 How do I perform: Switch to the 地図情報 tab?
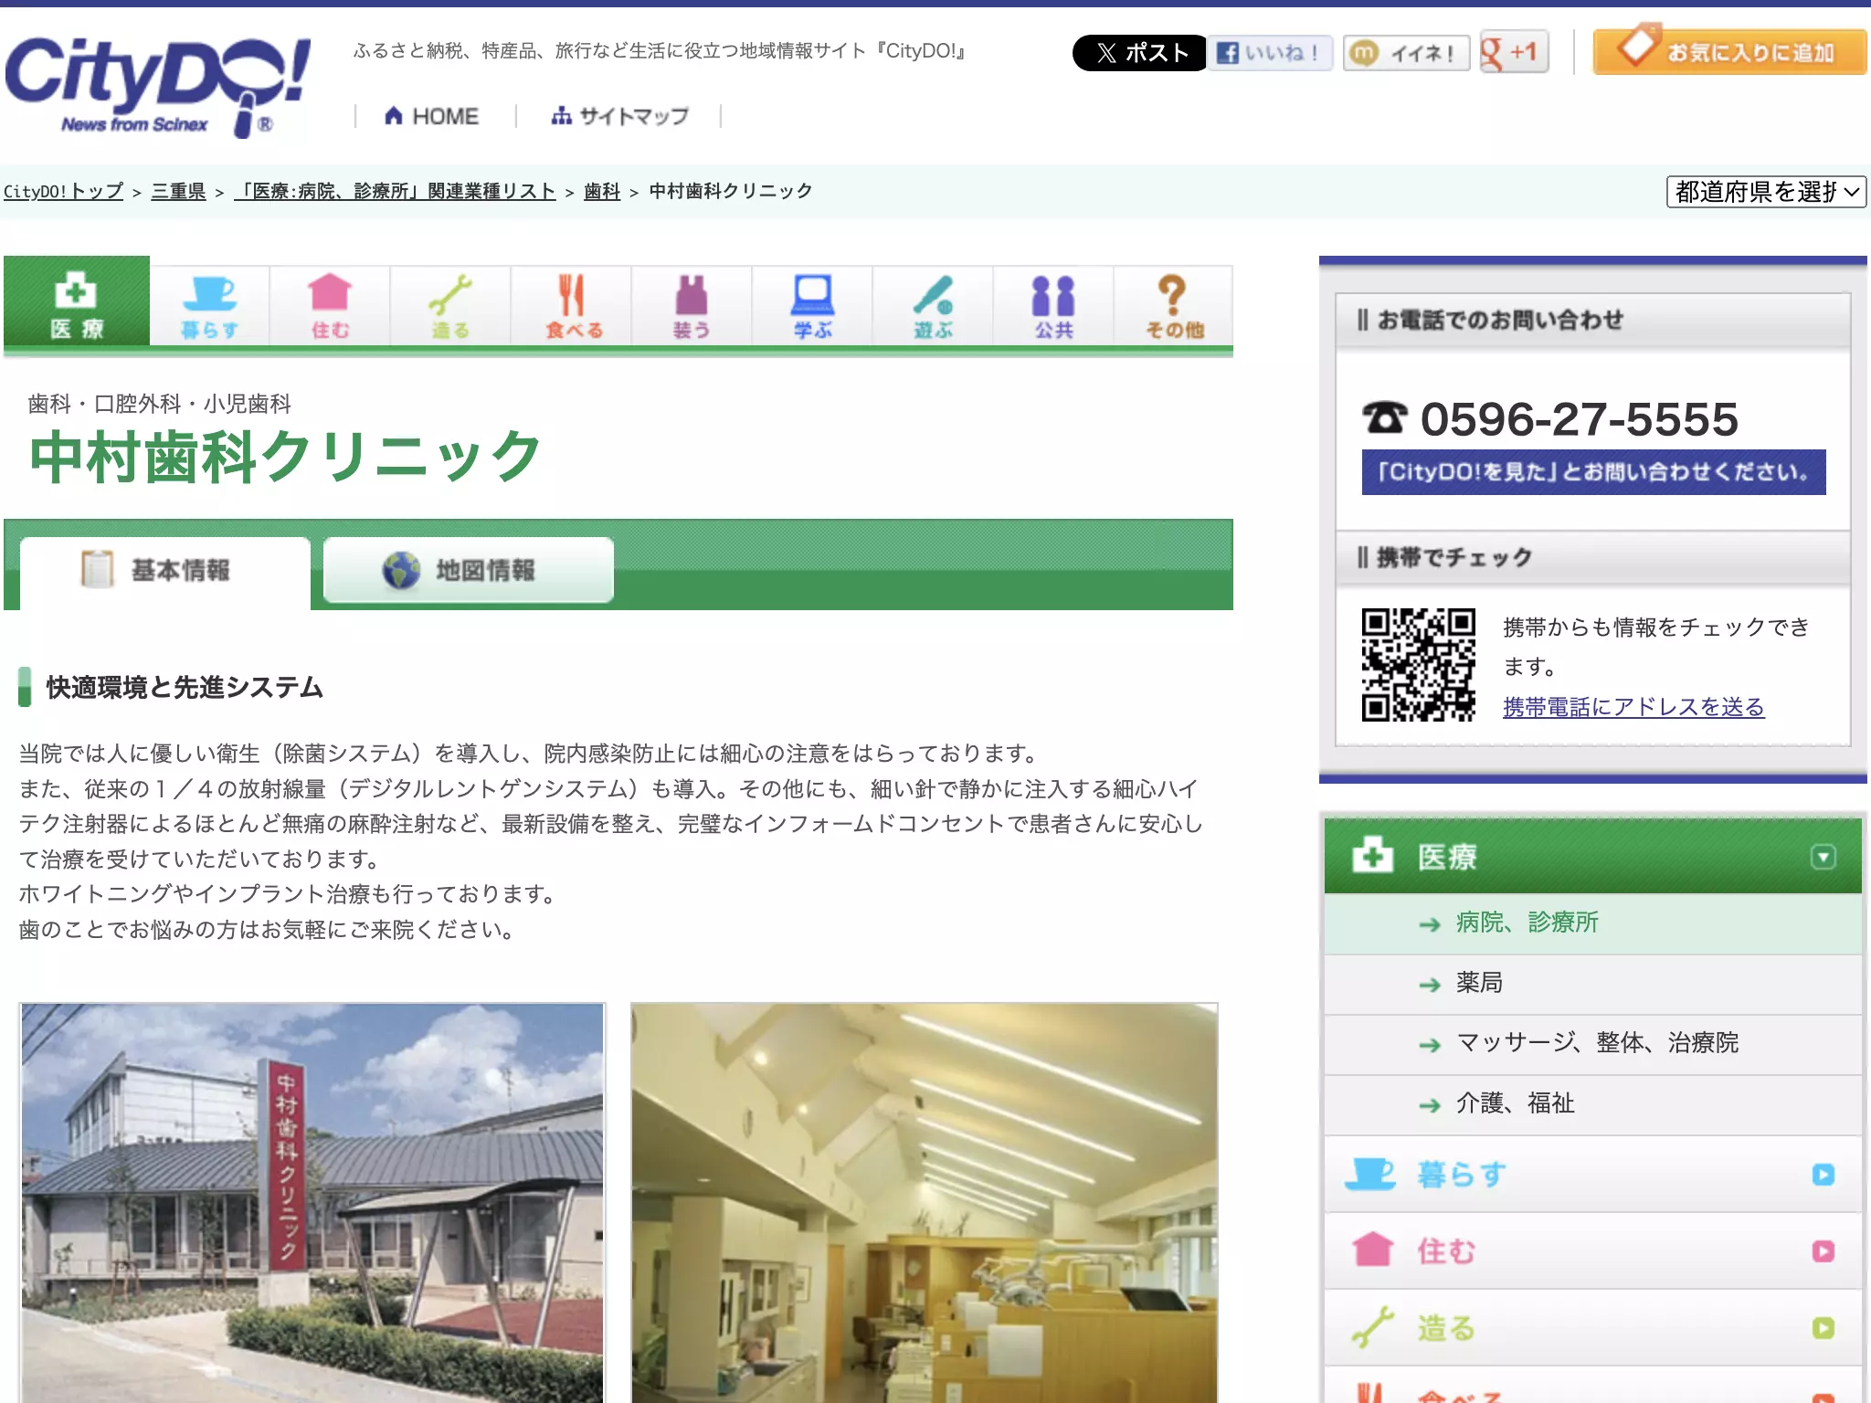click(469, 570)
